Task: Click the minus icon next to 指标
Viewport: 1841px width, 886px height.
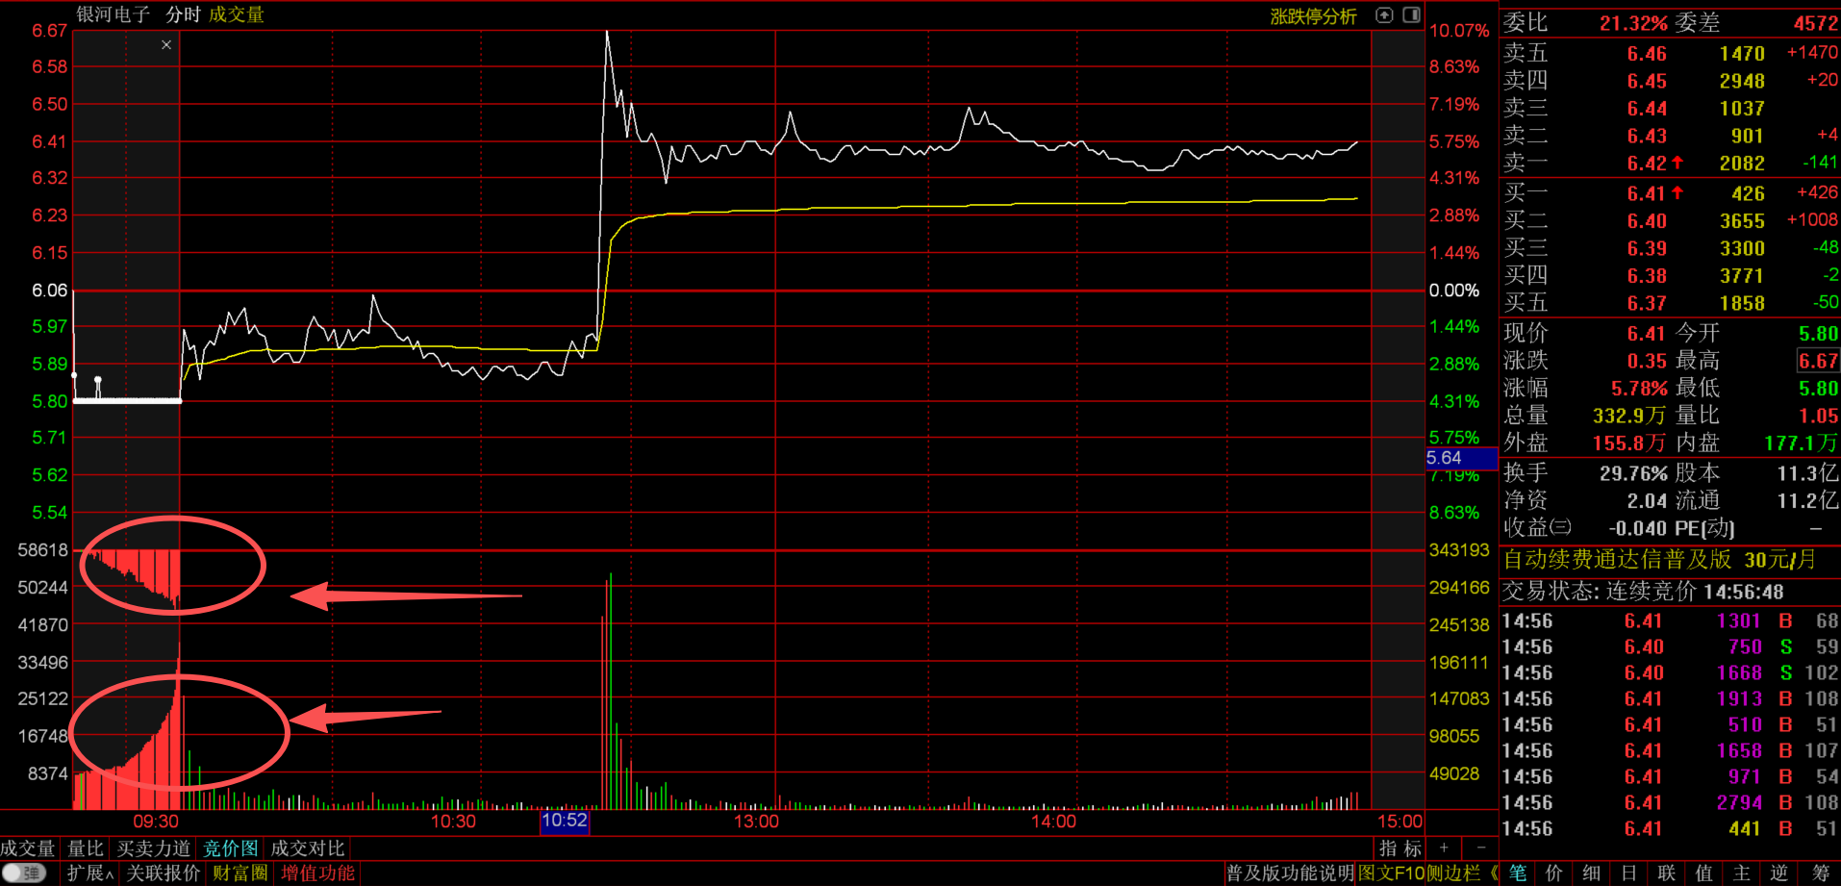Action: [x=1481, y=848]
